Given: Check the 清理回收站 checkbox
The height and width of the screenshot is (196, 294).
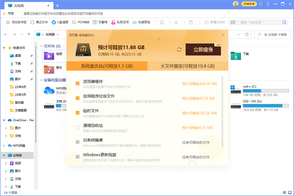Looking at the screenshot, I should (77, 127).
